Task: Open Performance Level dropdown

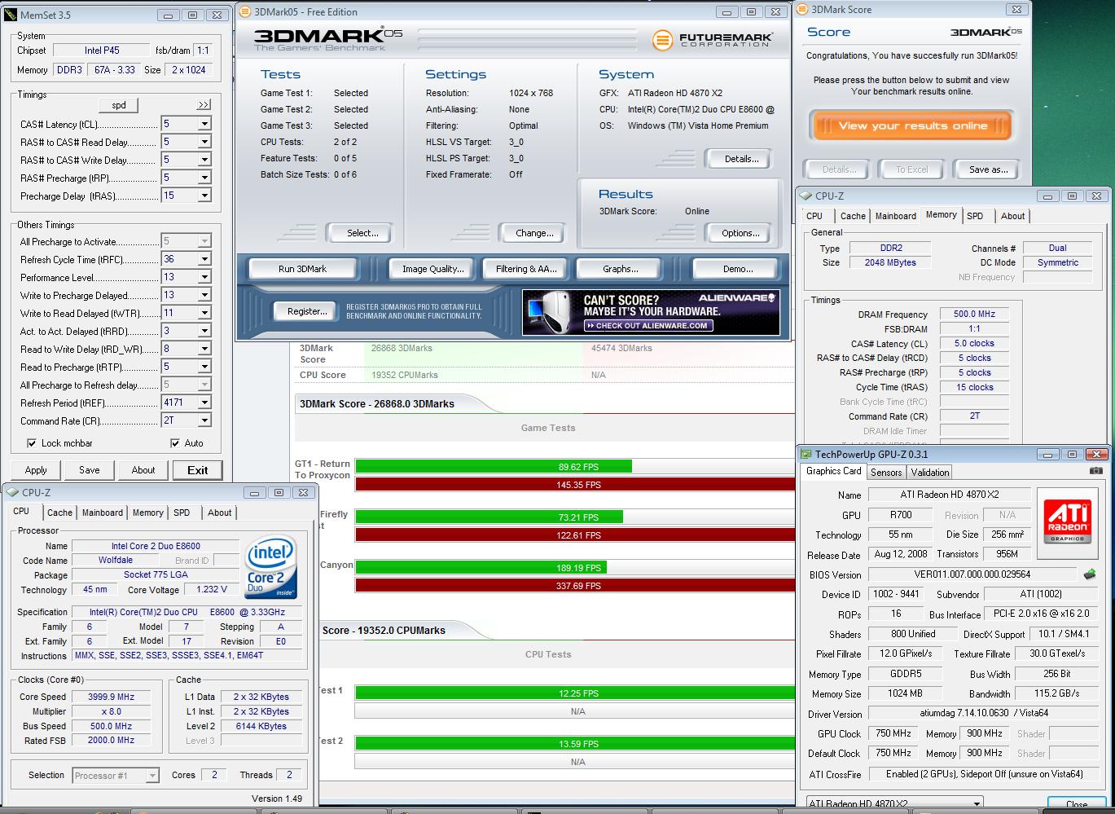Action: (x=204, y=277)
